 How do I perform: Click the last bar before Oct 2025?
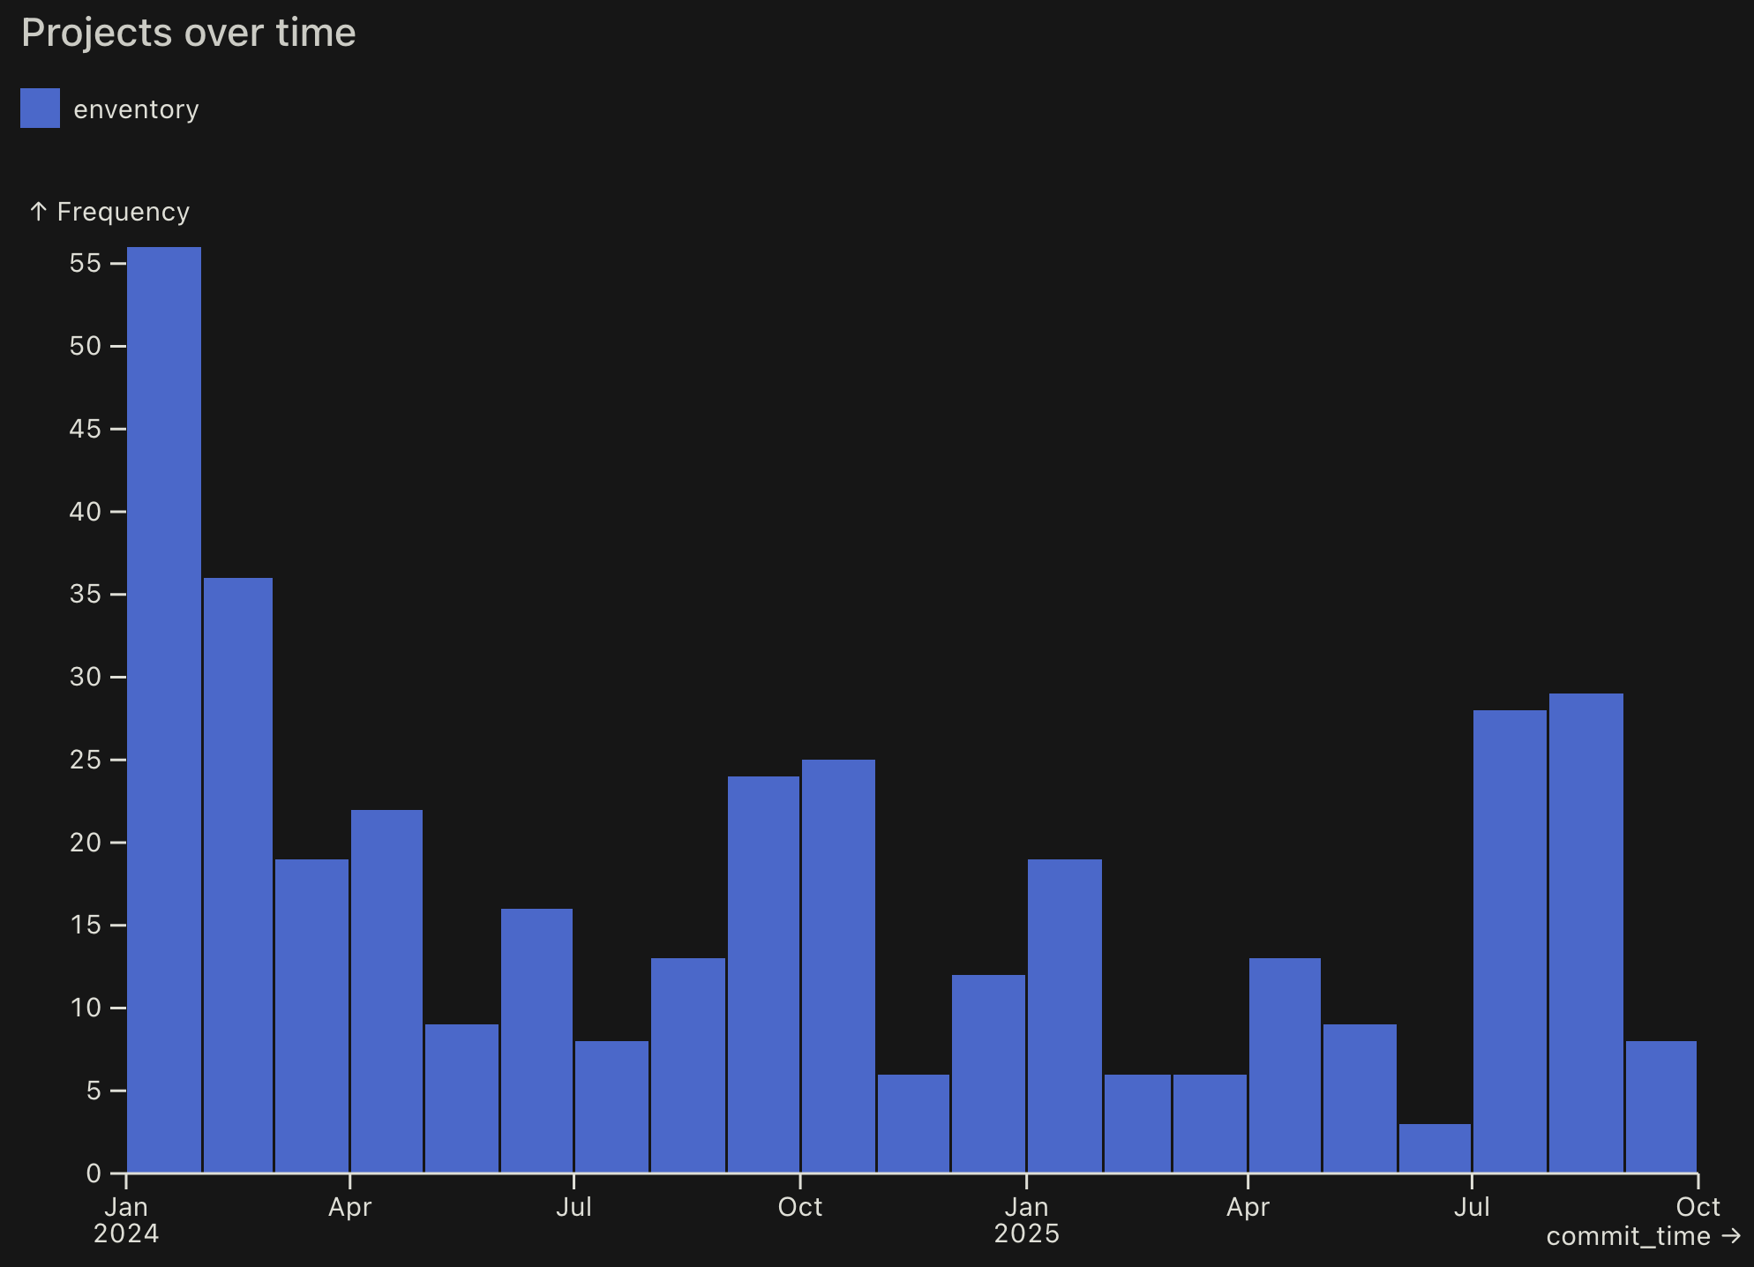(1660, 1106)
